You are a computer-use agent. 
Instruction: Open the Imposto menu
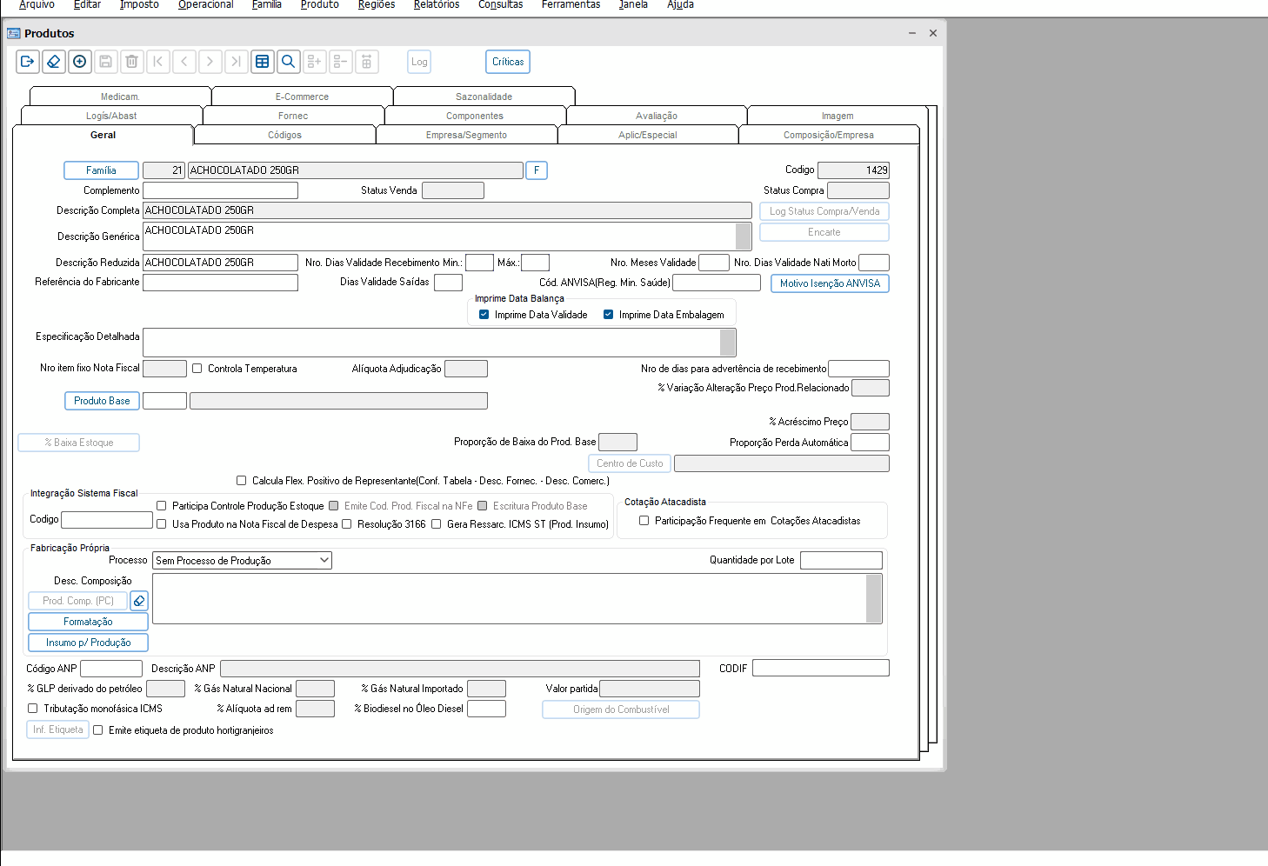coord(139,5)
